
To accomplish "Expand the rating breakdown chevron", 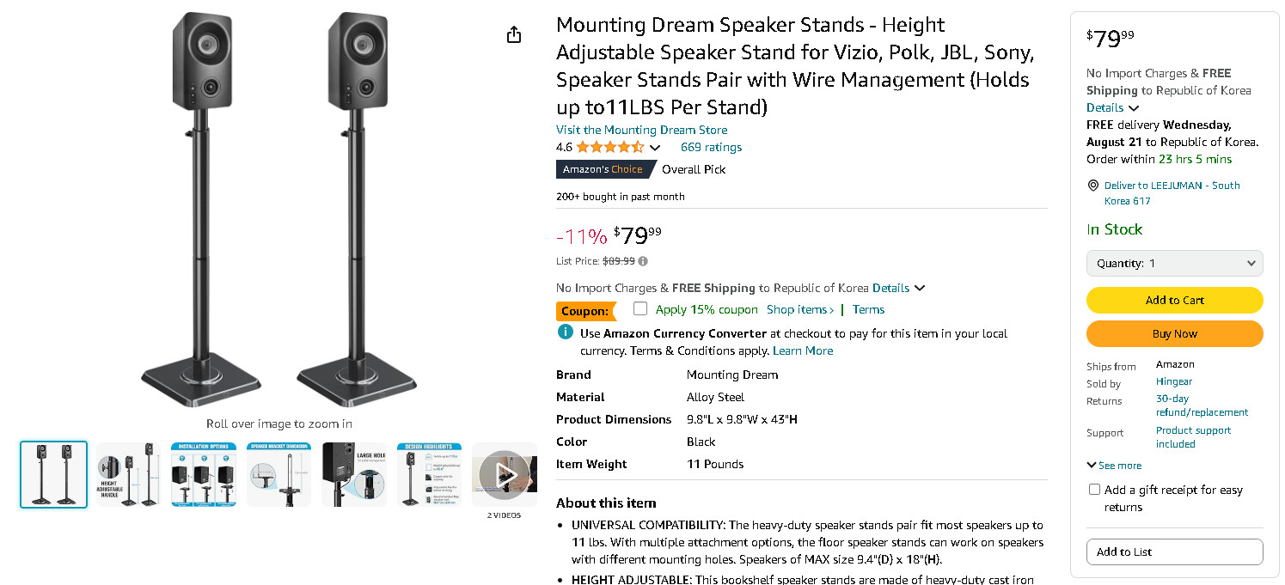I will coord(655,148).
